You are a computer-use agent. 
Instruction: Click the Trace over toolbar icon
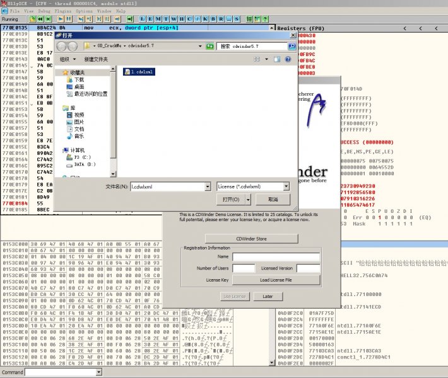[107, 19]
